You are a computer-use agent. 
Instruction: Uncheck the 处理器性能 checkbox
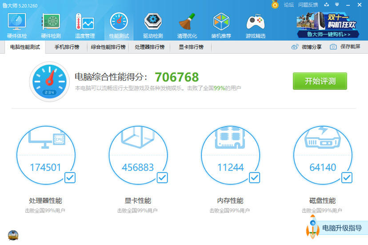[70, 178]
